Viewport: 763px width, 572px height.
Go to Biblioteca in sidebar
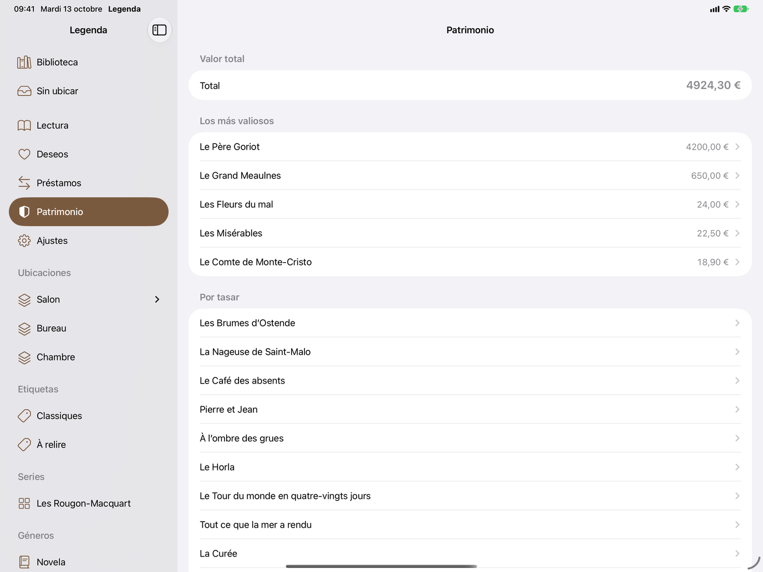point(89,62)
